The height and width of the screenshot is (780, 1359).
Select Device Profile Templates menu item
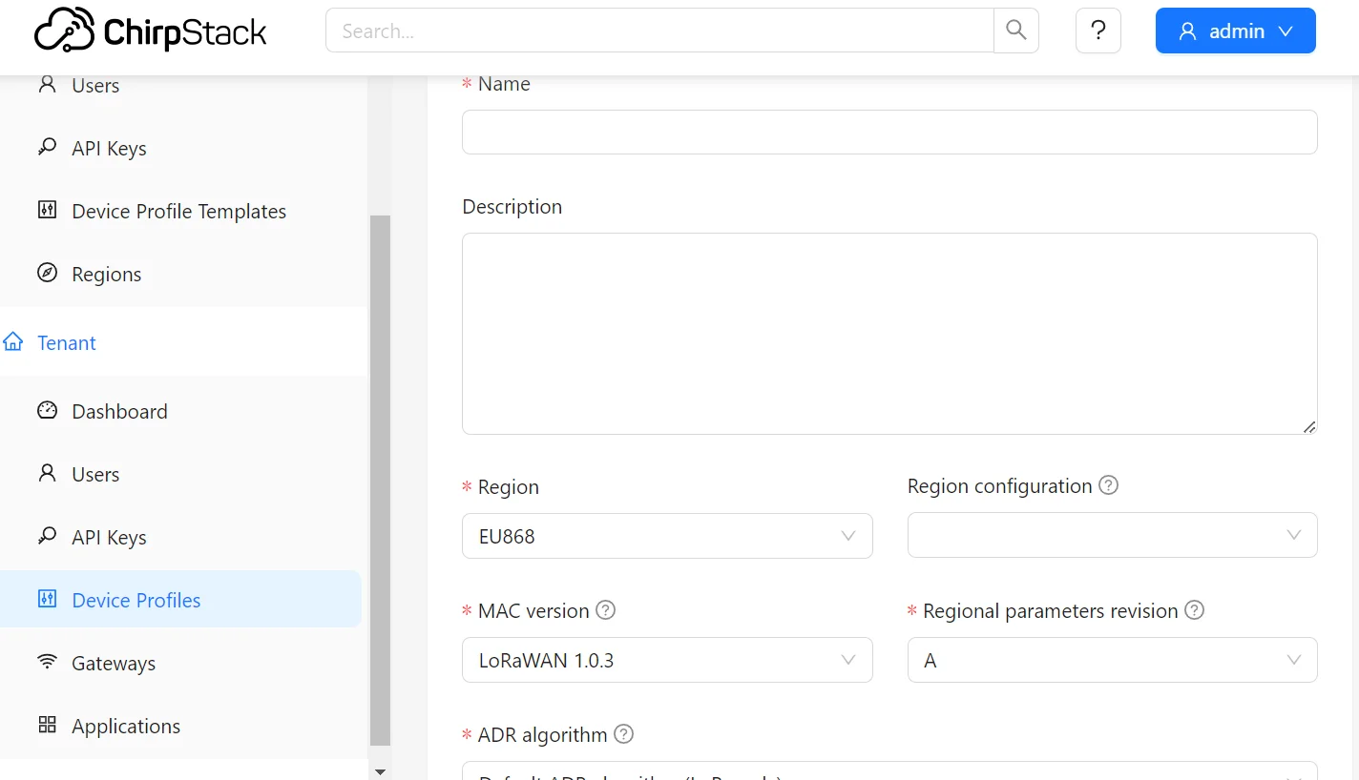click(178, 212)
